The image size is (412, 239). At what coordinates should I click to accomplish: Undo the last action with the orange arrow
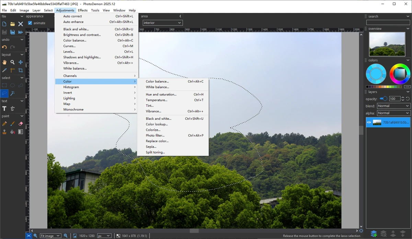4,47
